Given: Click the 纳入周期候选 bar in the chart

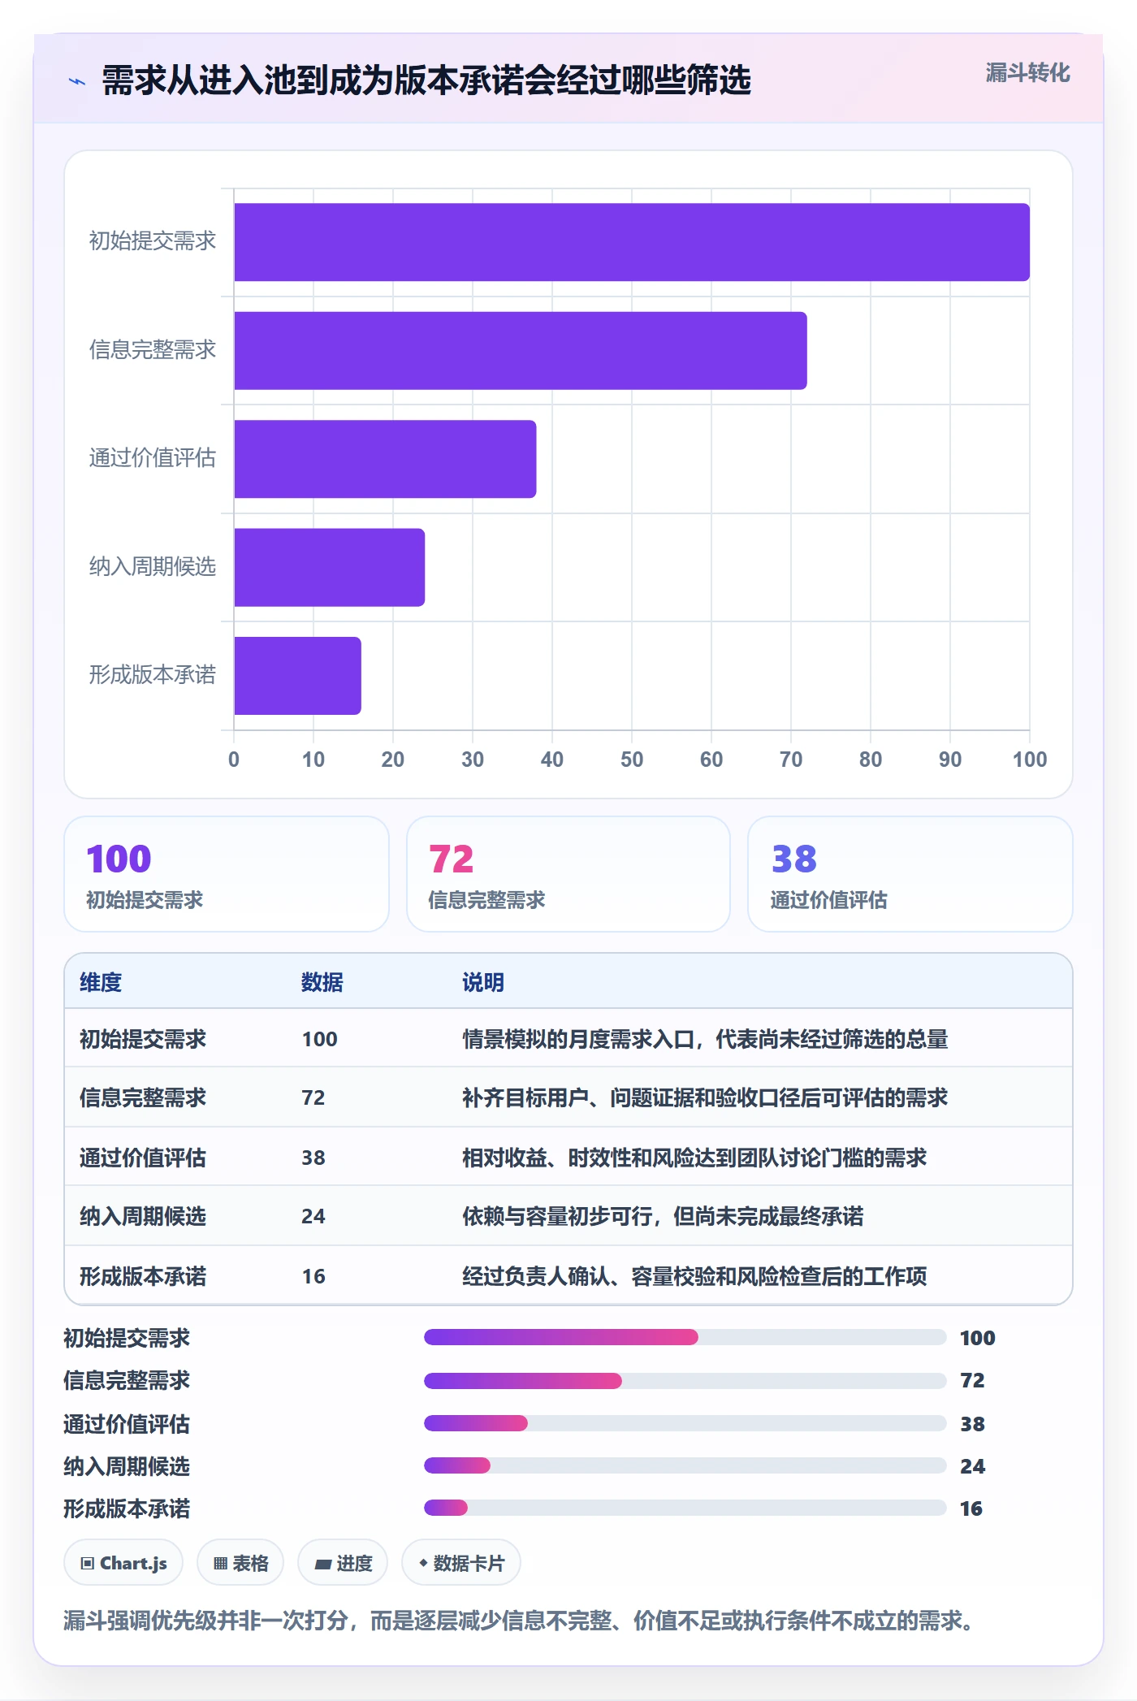Looking at the screenshot, I should [x=330, y=567].
